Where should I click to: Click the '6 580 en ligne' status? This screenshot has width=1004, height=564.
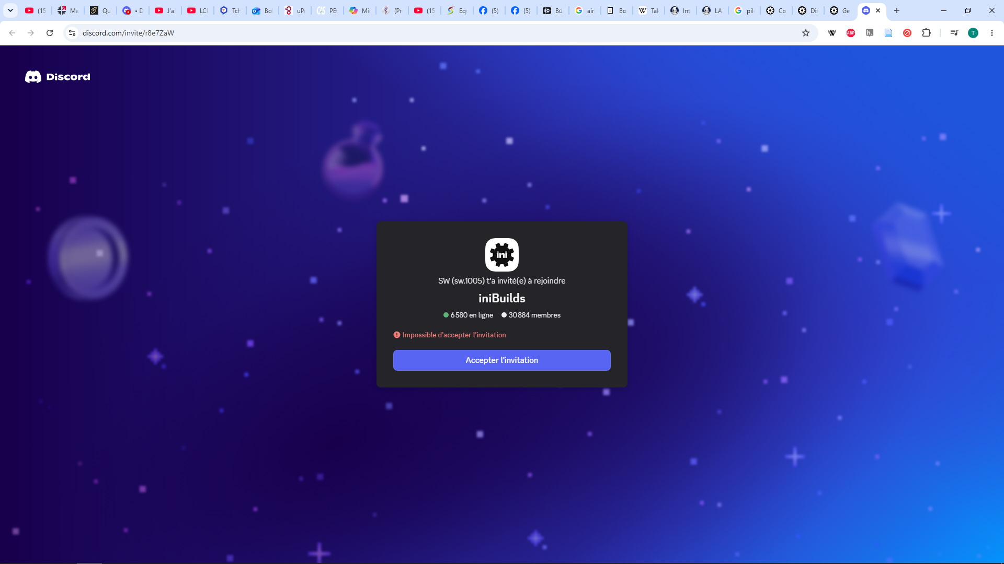pyautogui.click(x=468, y=315)
